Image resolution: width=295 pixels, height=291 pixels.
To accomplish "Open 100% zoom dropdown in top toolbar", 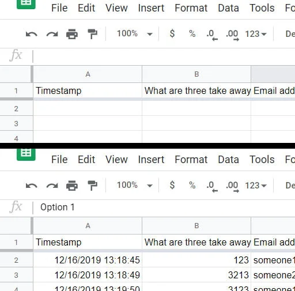I will (x=135, y=33).
